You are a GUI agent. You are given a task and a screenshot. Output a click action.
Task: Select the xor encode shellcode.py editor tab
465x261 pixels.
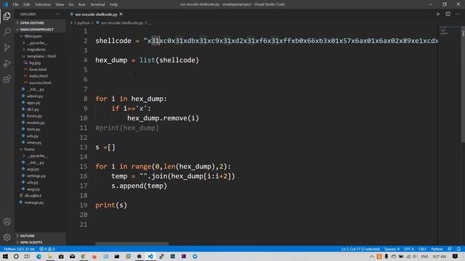[96, 14]
